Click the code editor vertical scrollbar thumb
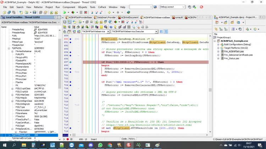 (210, 90)
